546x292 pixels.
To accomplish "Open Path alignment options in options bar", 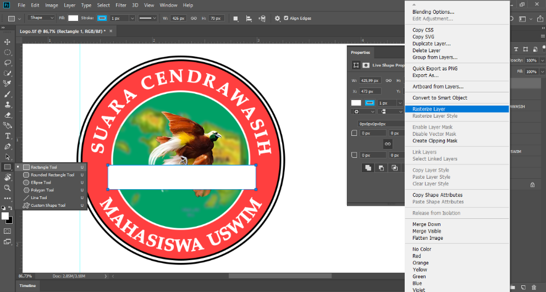I will (249, 19).
